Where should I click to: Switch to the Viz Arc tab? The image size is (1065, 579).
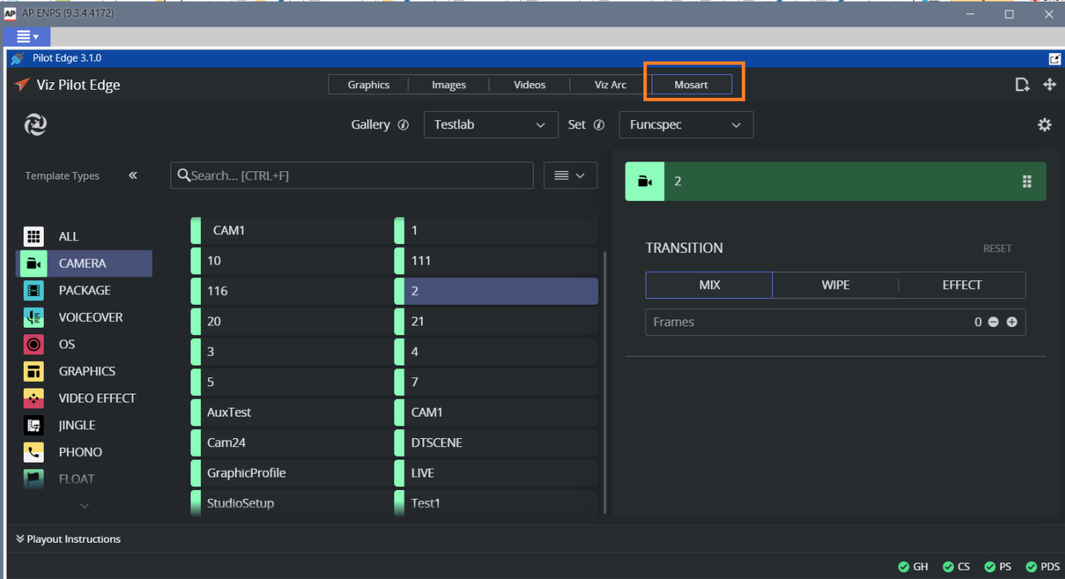click(610, 85)
